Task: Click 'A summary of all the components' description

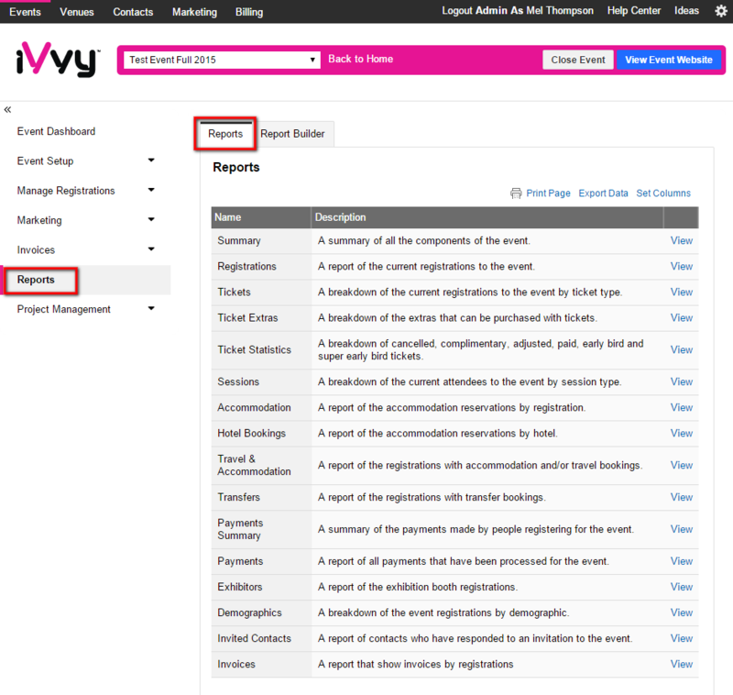Action: pyautogui.click(x=424, y=240)
